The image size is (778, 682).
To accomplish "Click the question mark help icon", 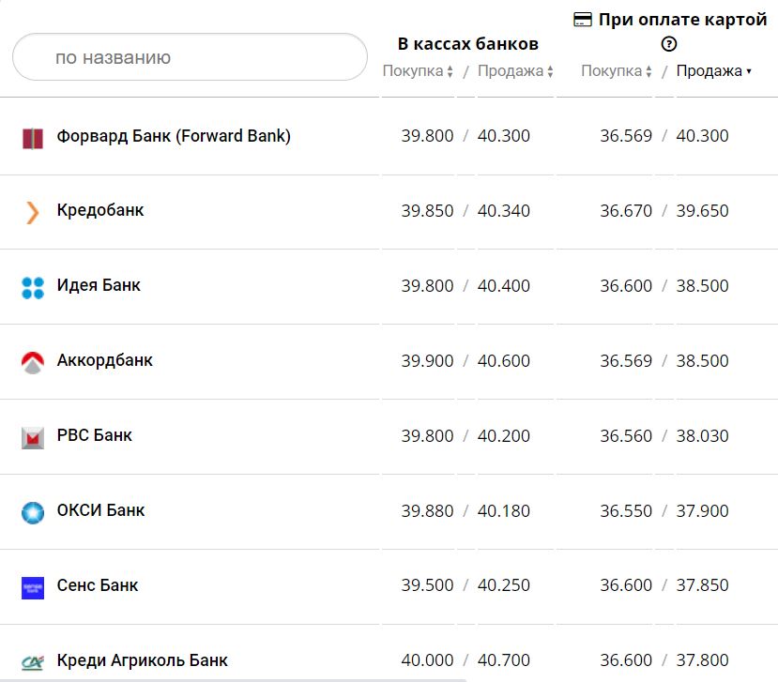I will point(669,43).
